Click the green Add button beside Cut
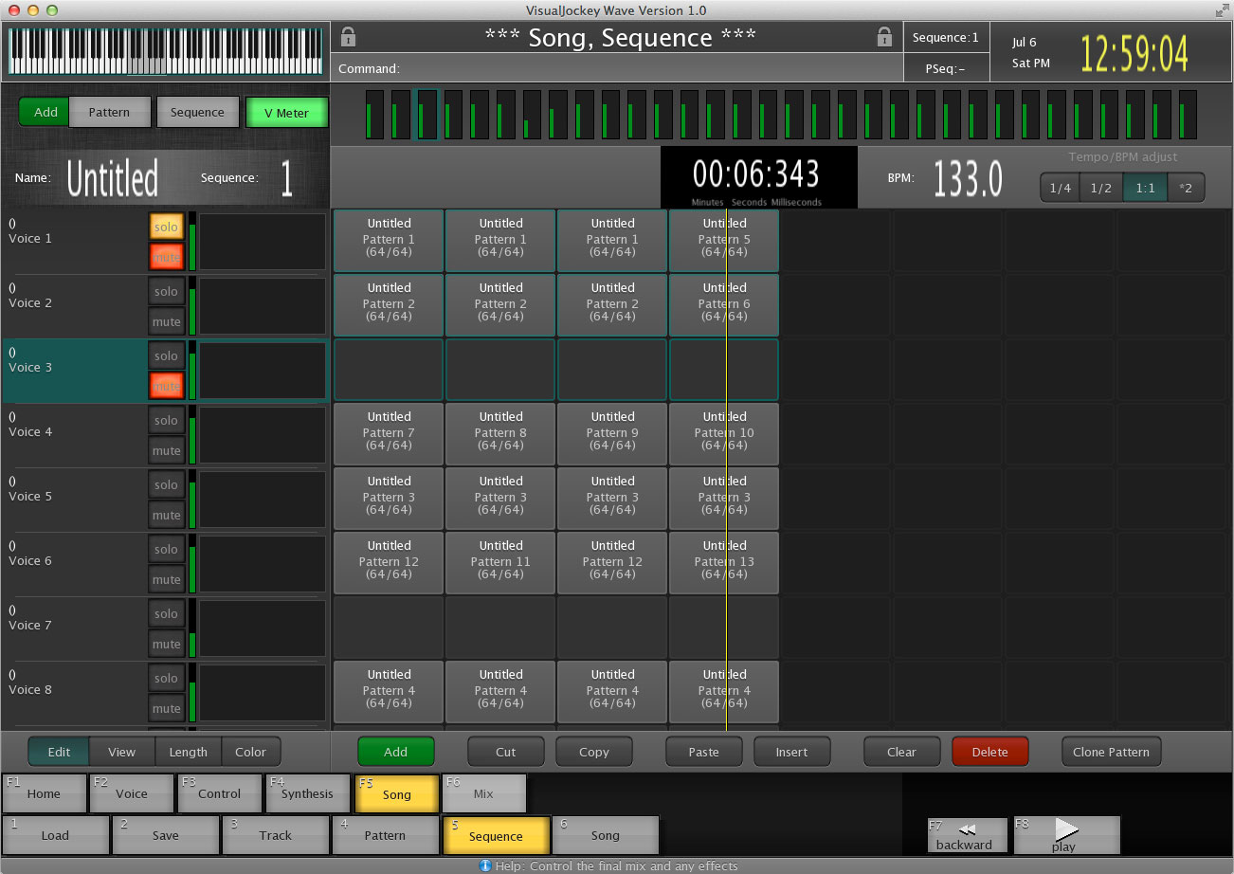1234x874 pixels. tap(396, 752)
